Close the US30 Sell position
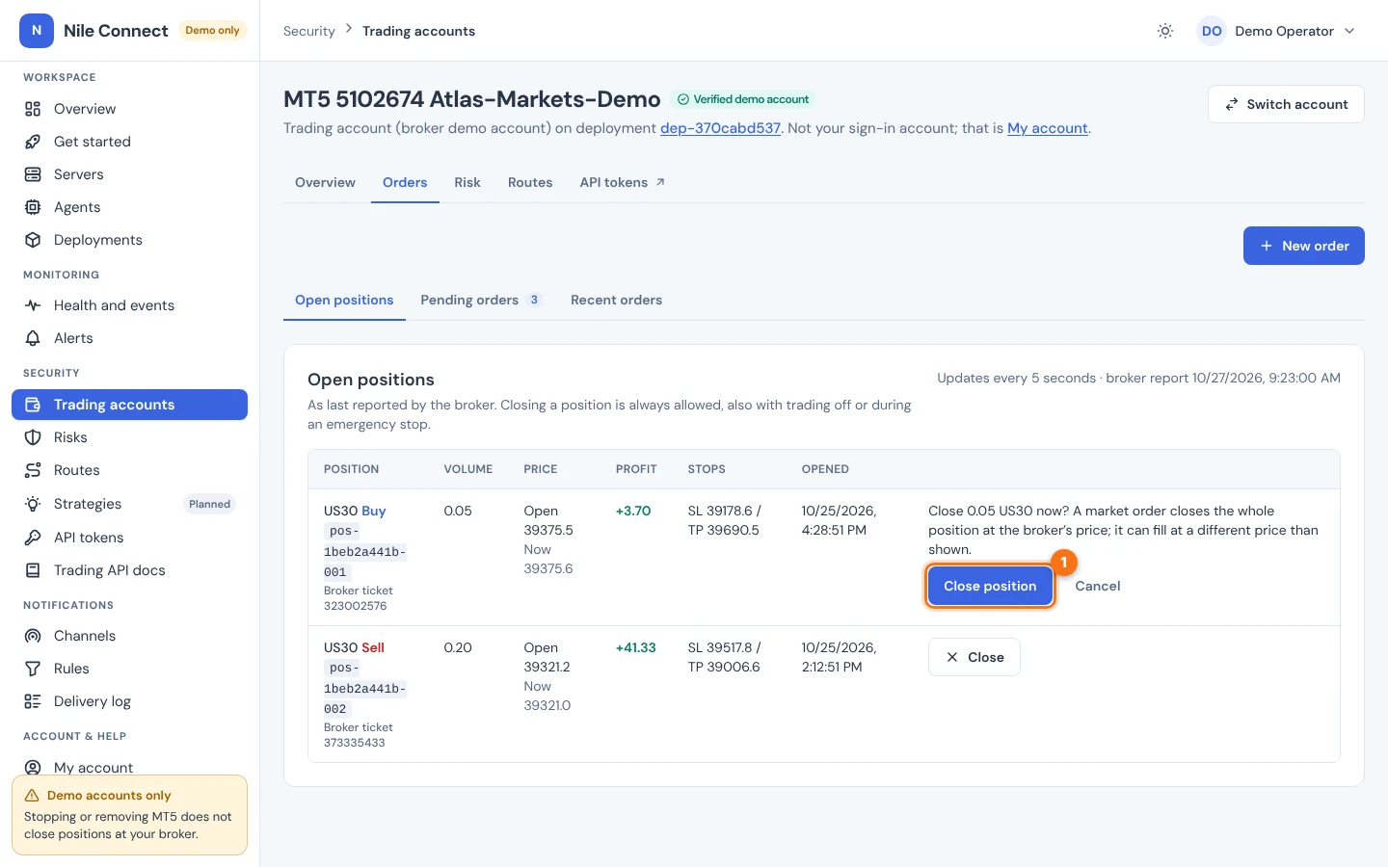 point(974,657)
